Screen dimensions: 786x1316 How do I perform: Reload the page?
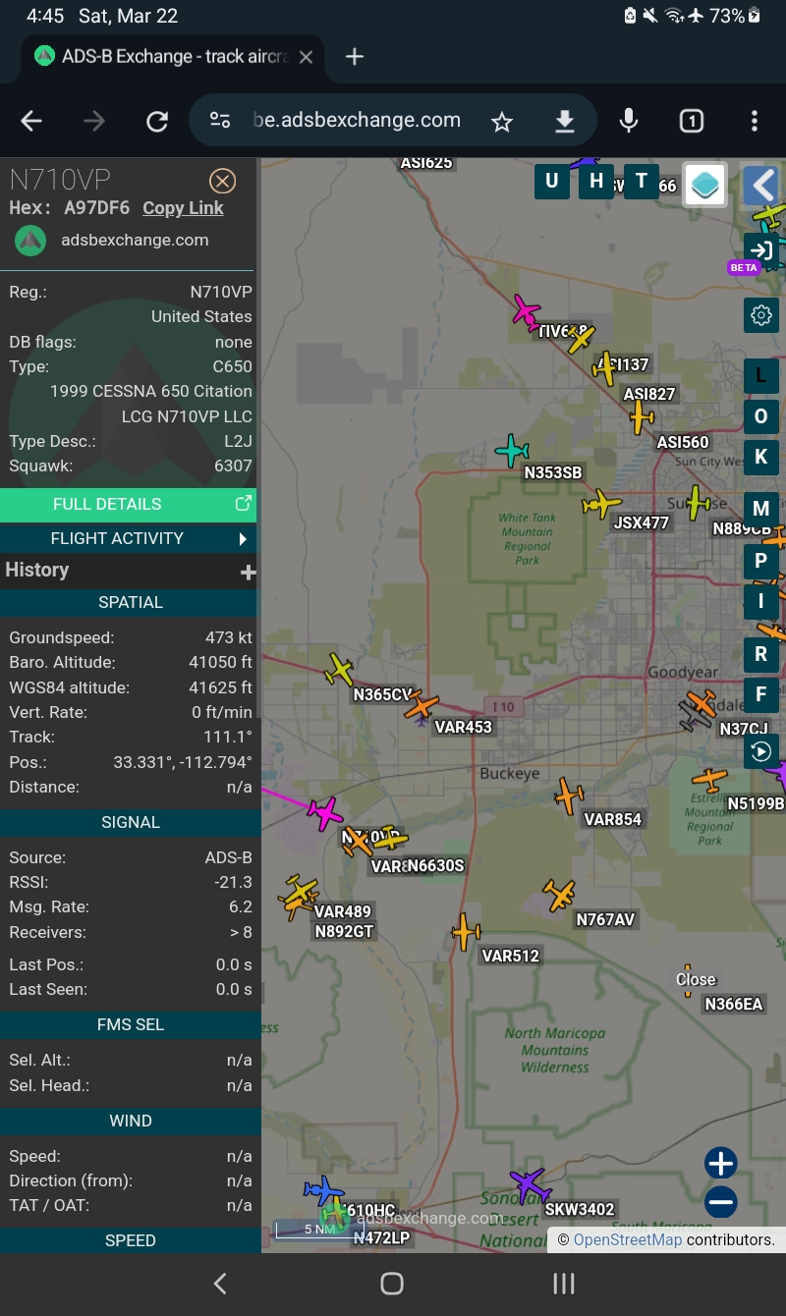point(157,121)
